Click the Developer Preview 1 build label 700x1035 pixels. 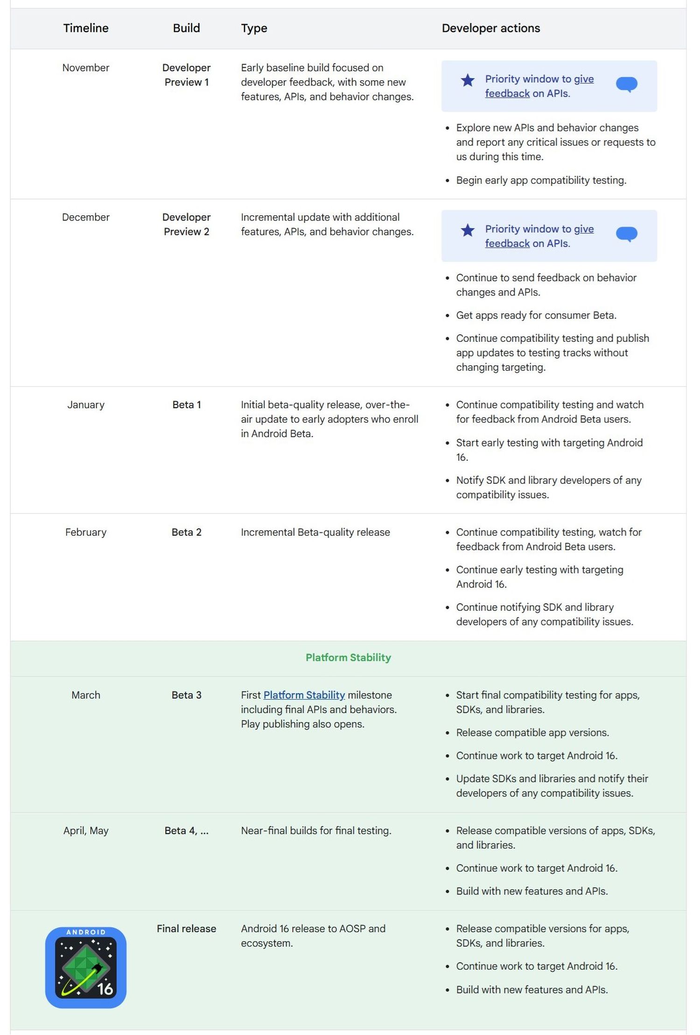click(x=186, y=75)
